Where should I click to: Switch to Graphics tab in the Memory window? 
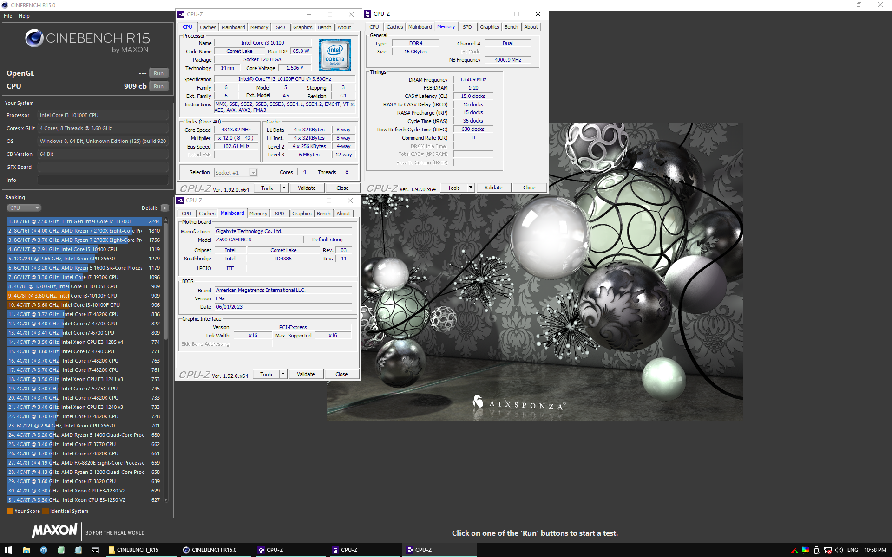point(489,27)
